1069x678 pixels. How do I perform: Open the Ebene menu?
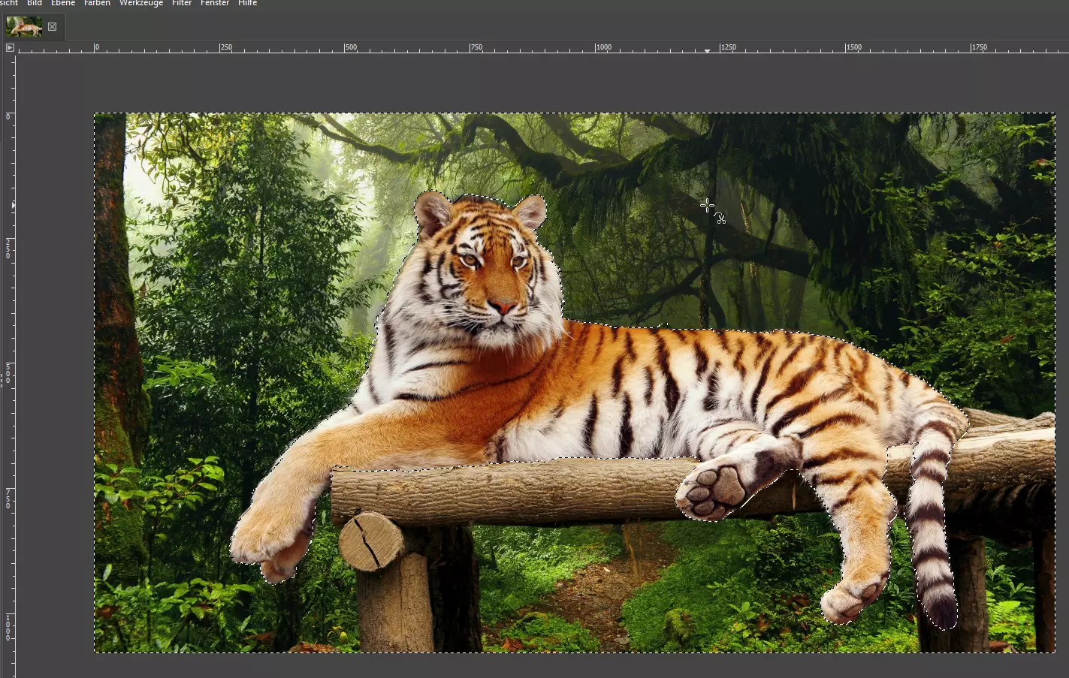coord(63,4)
